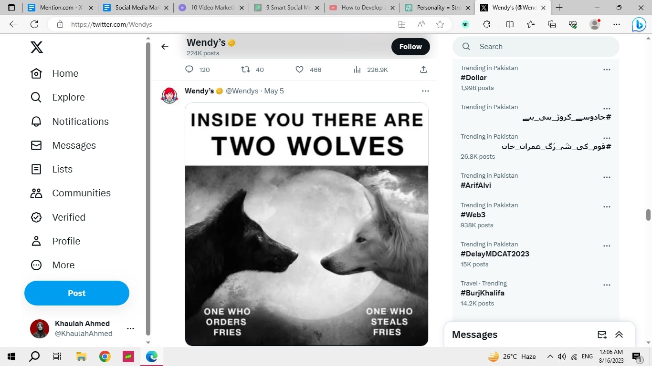
Task: Click the reply icon with 120
Action: 189,70
